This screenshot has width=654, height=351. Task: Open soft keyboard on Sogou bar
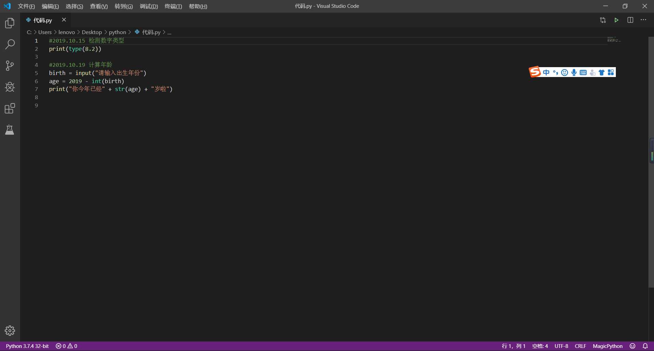[x=583, y=72]
